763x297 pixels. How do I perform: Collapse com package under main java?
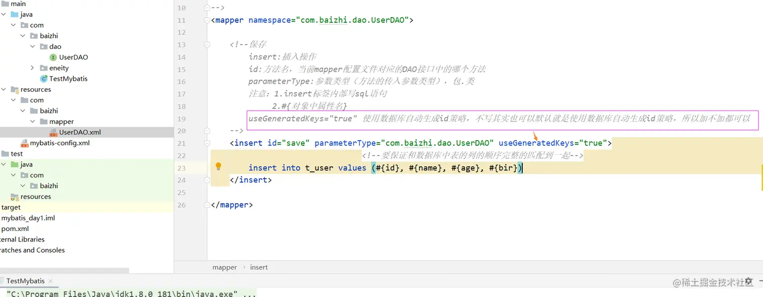pos(13,25)
